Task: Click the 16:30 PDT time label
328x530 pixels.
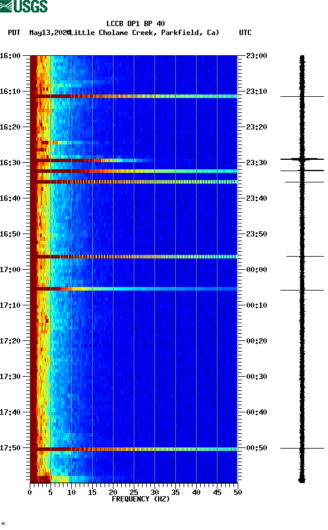Action: point(10,163)
